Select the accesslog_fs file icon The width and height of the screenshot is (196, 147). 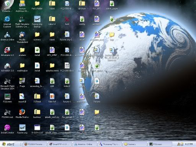click(37, 81)
